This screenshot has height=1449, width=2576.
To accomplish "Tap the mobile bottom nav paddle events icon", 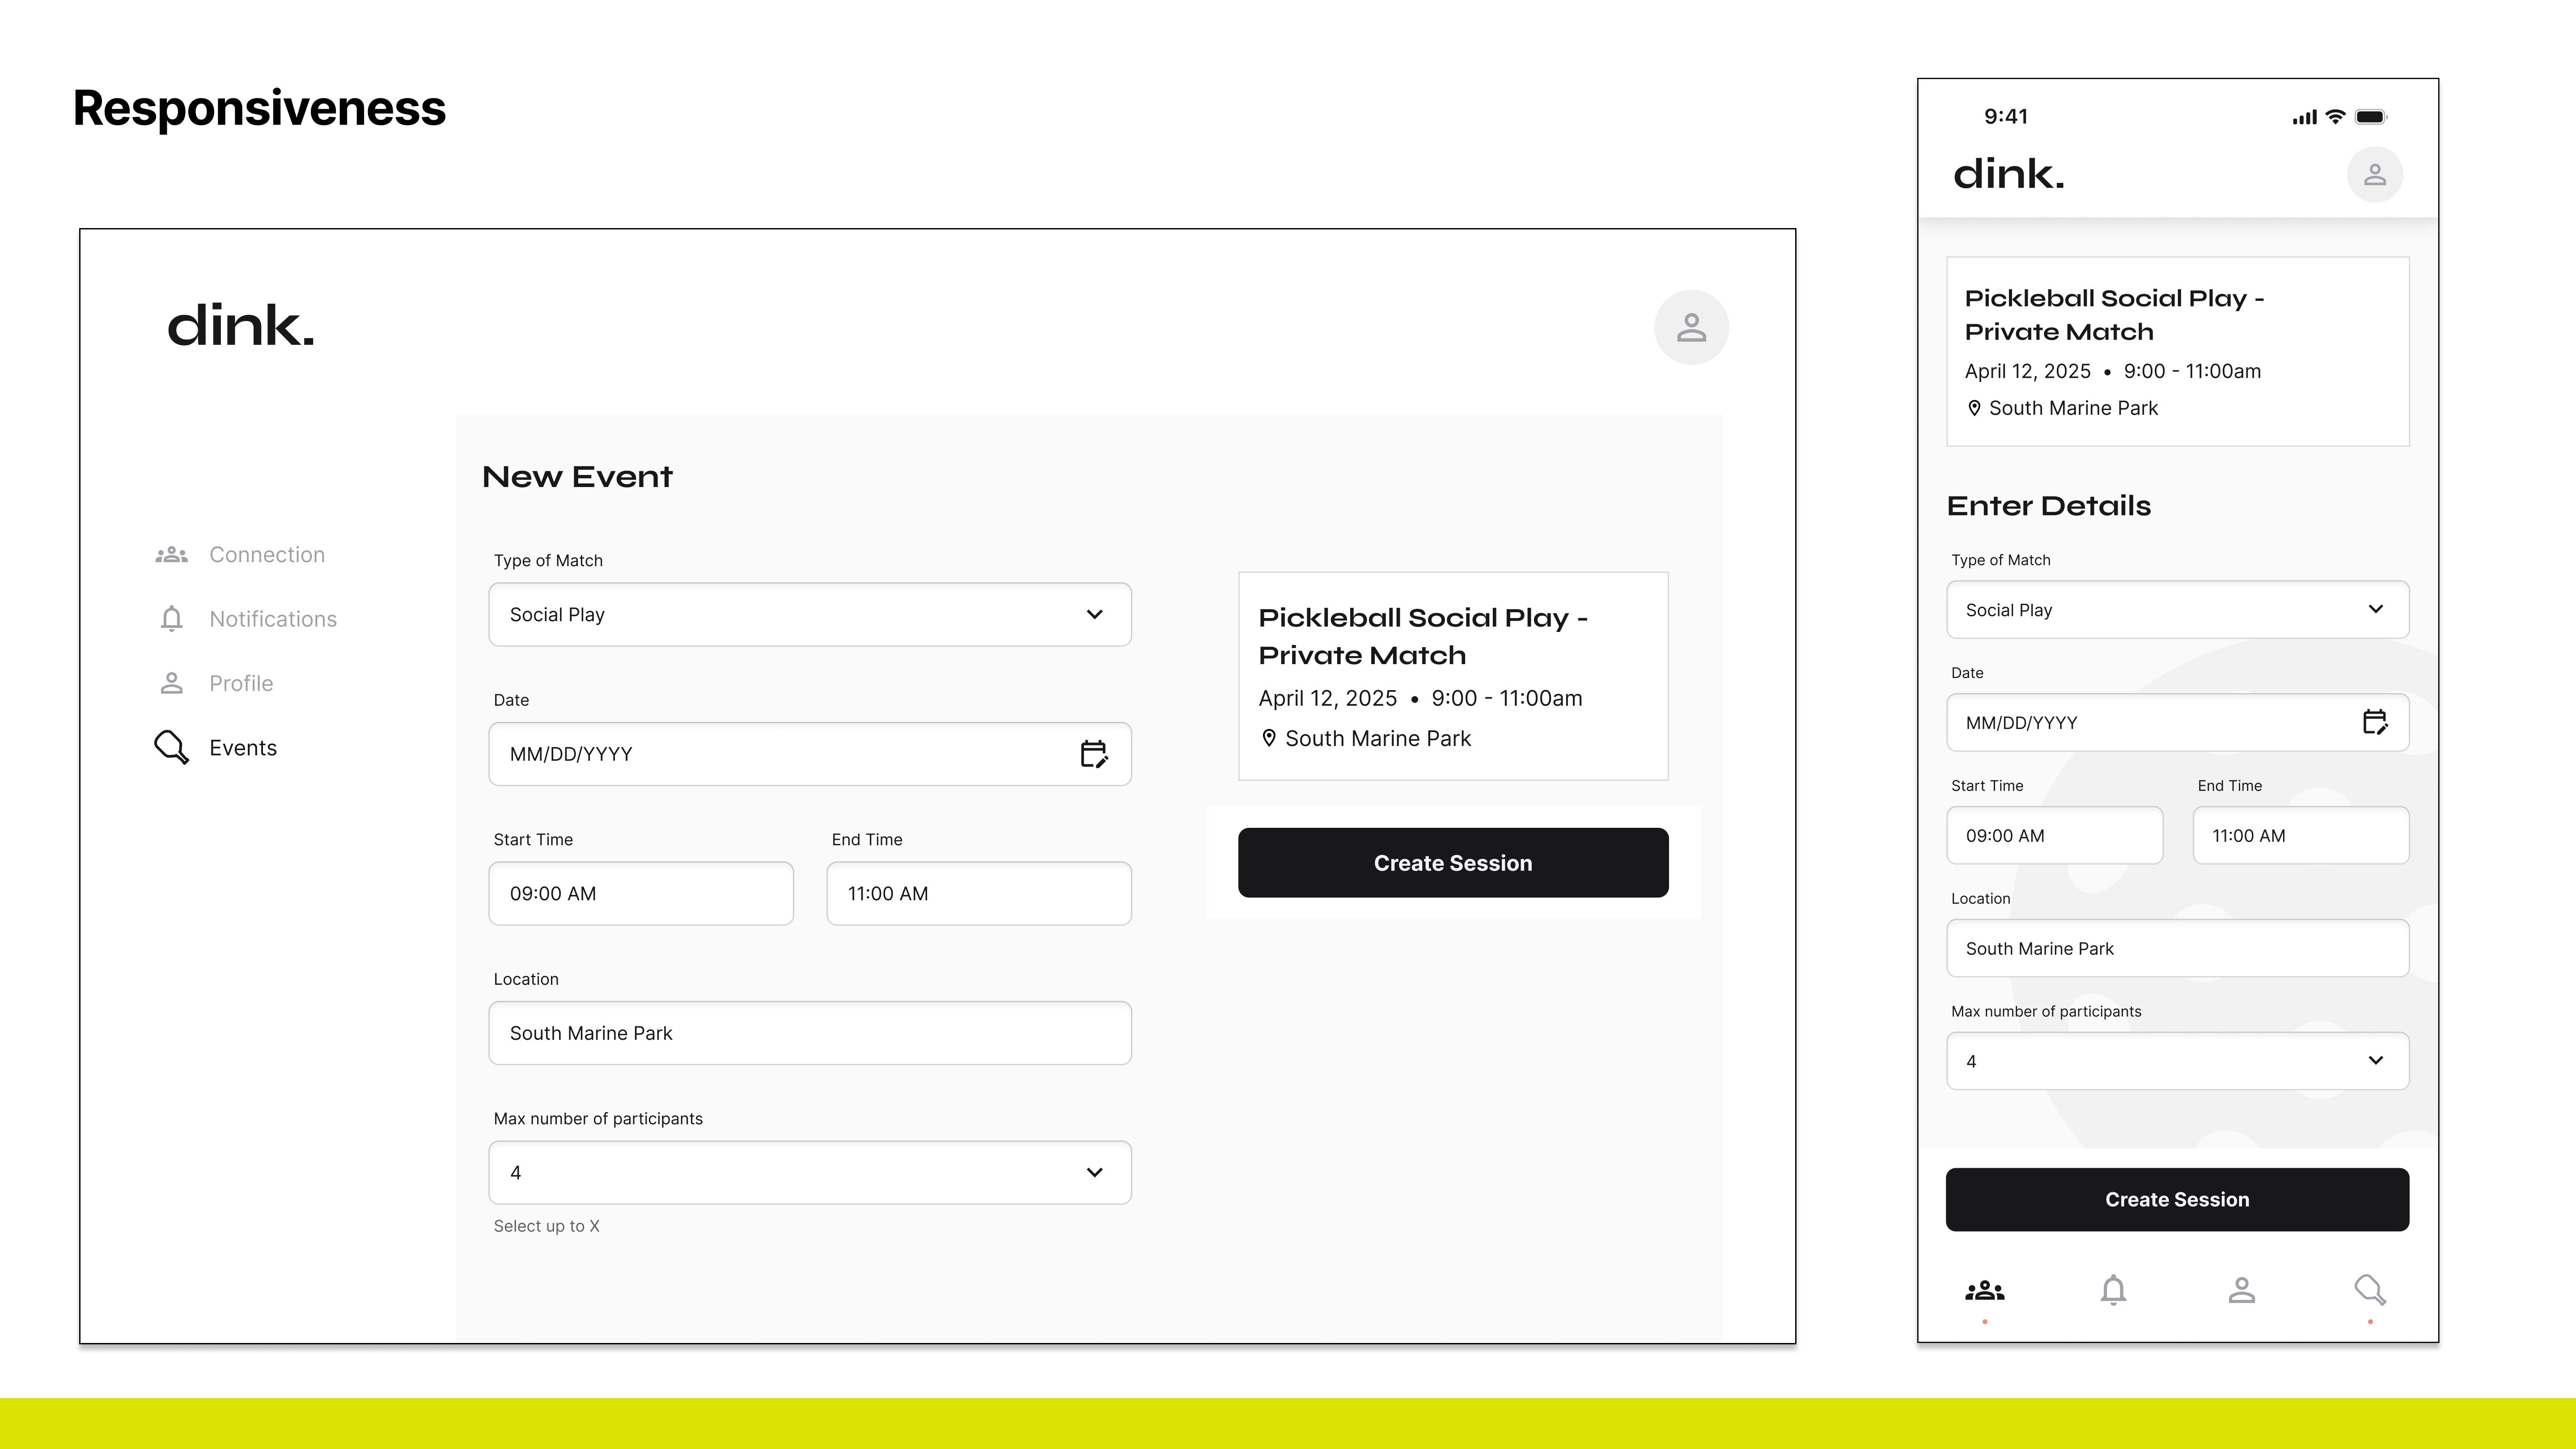I will coord(2370,1290).
